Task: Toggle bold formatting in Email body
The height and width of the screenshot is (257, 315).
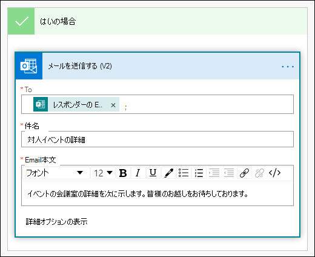Action: [123, 173]
